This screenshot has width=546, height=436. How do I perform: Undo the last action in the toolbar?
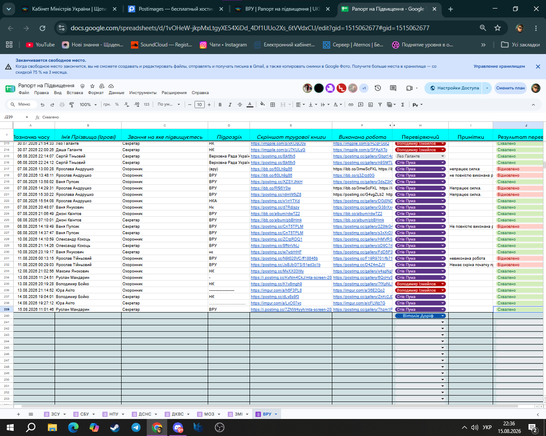[x=42, y=105]
